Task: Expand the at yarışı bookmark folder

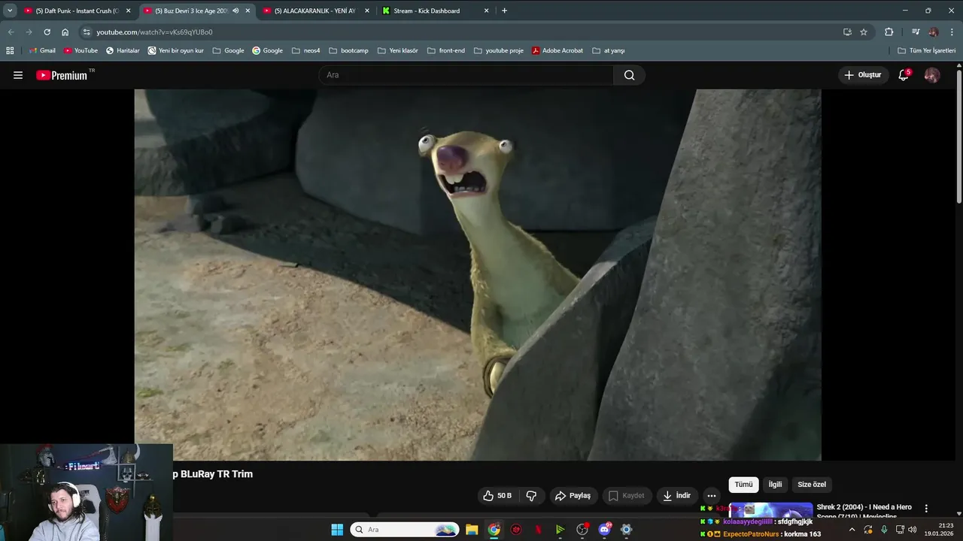Action: [x=609, y=50]
